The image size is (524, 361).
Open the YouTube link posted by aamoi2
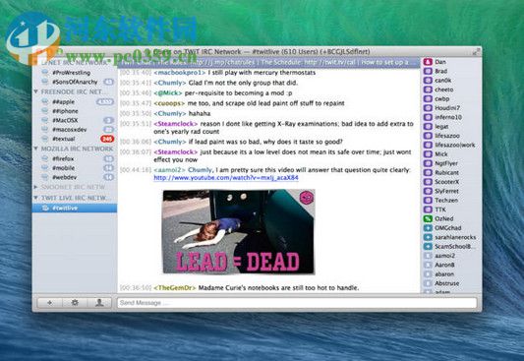(226, 178)
